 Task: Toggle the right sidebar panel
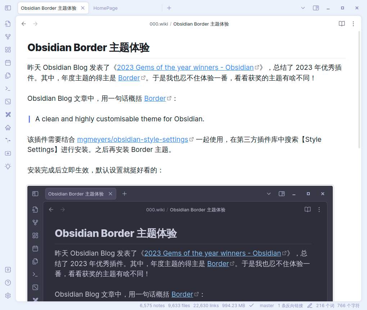coord(316,8)
